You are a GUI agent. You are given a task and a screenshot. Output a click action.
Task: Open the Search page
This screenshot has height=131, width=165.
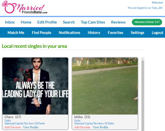point(69,22)
